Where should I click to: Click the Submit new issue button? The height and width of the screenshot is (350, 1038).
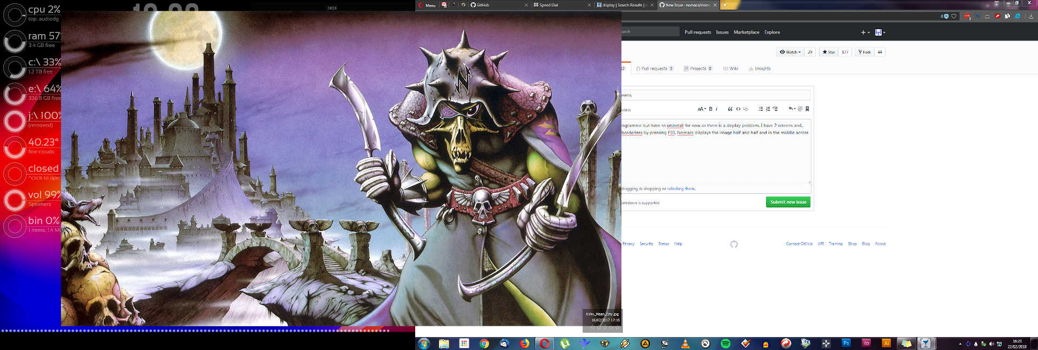(x=788, y=202)
